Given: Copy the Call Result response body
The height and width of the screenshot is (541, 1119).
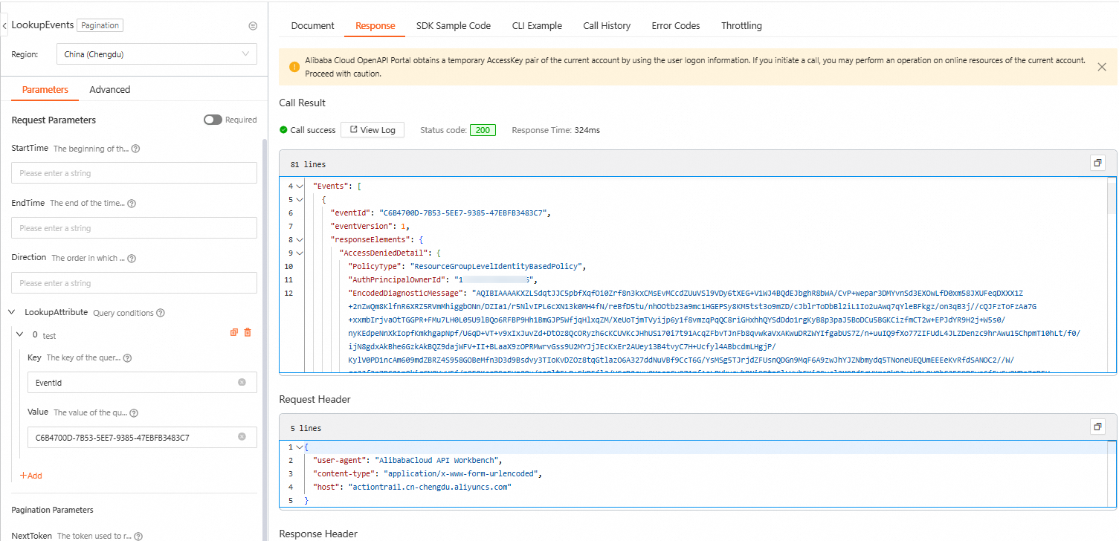Looking at the screenshot, I should pos(1097,163).
